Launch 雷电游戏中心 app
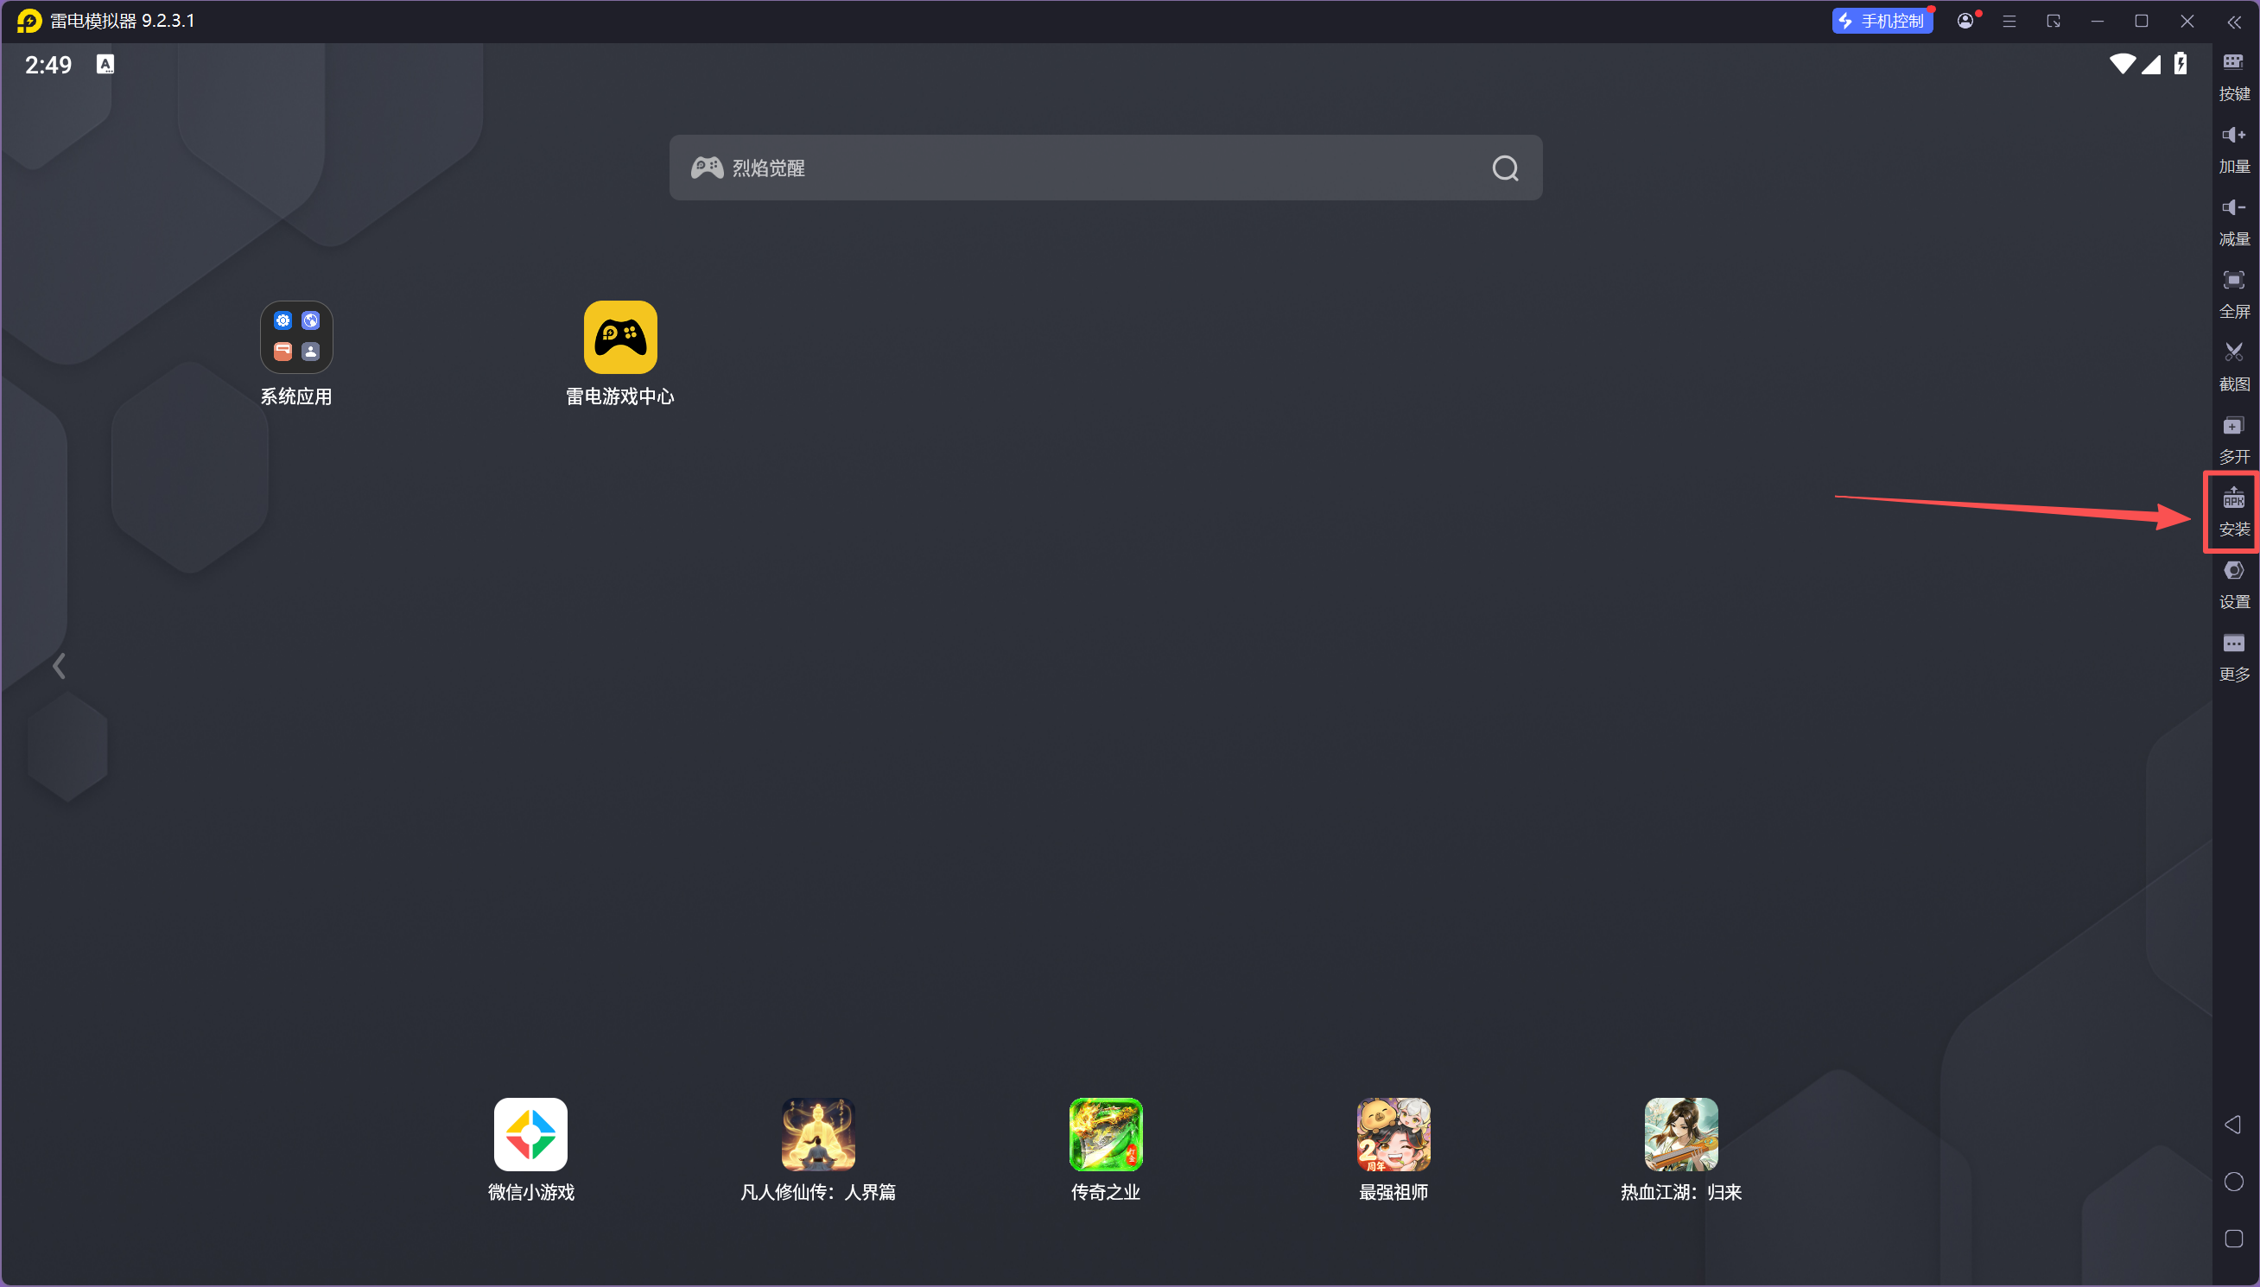Screen dimensions: 2260x1287 619,338
